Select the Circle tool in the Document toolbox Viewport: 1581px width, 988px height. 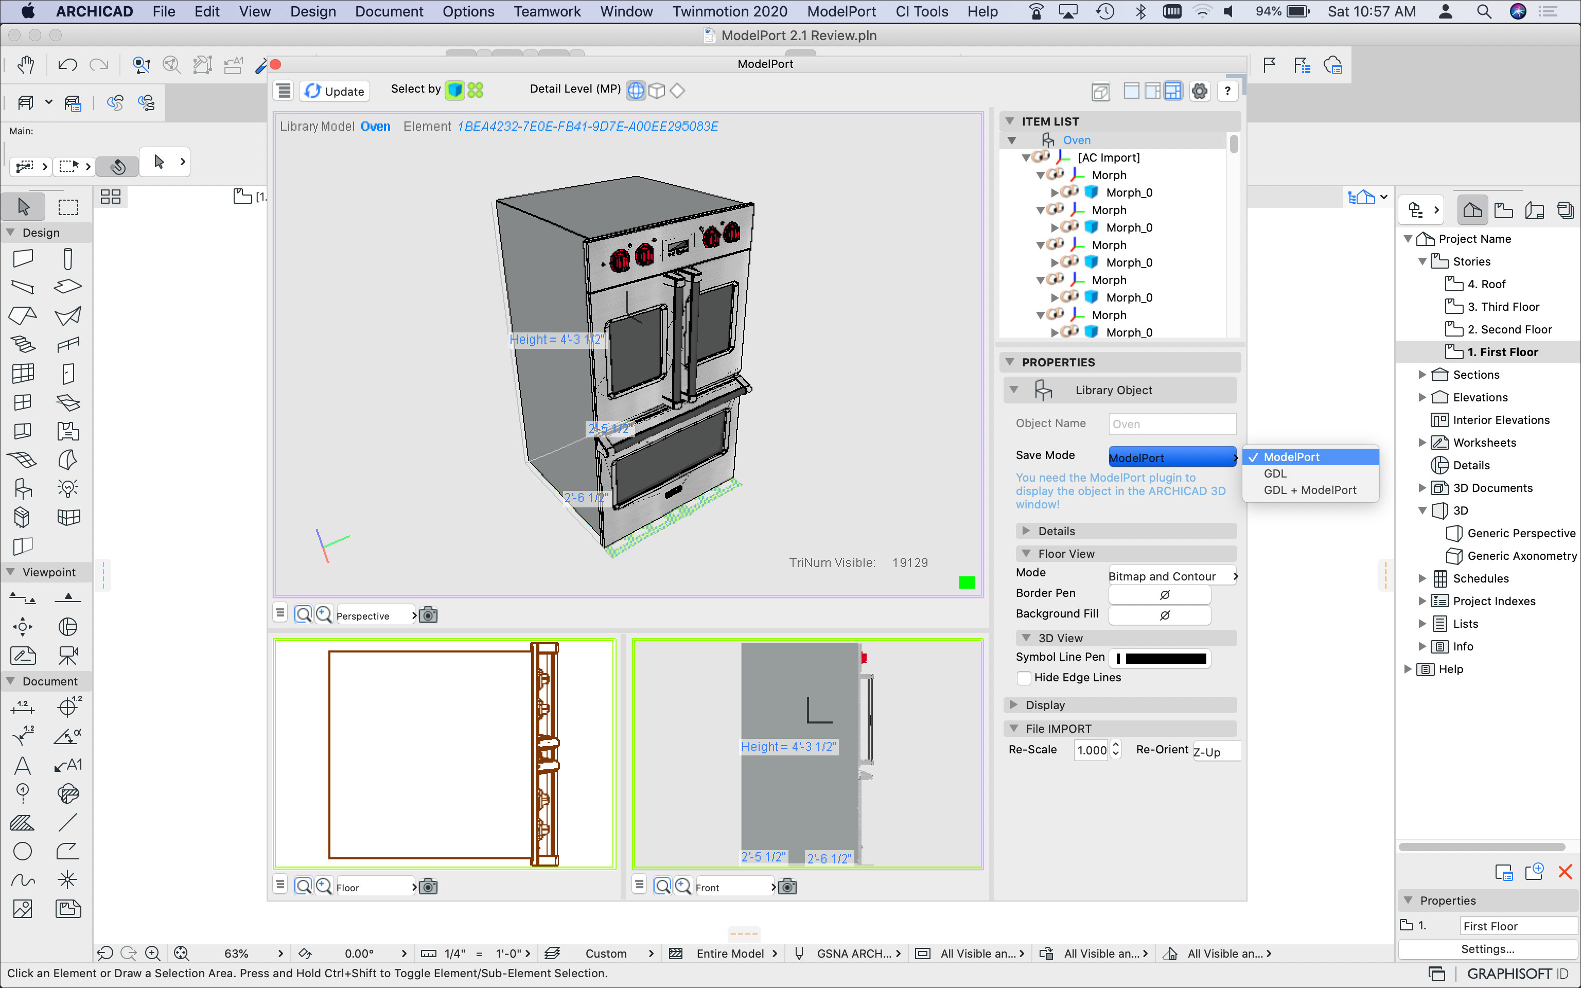pyautogui.click(x=23, y=852)
